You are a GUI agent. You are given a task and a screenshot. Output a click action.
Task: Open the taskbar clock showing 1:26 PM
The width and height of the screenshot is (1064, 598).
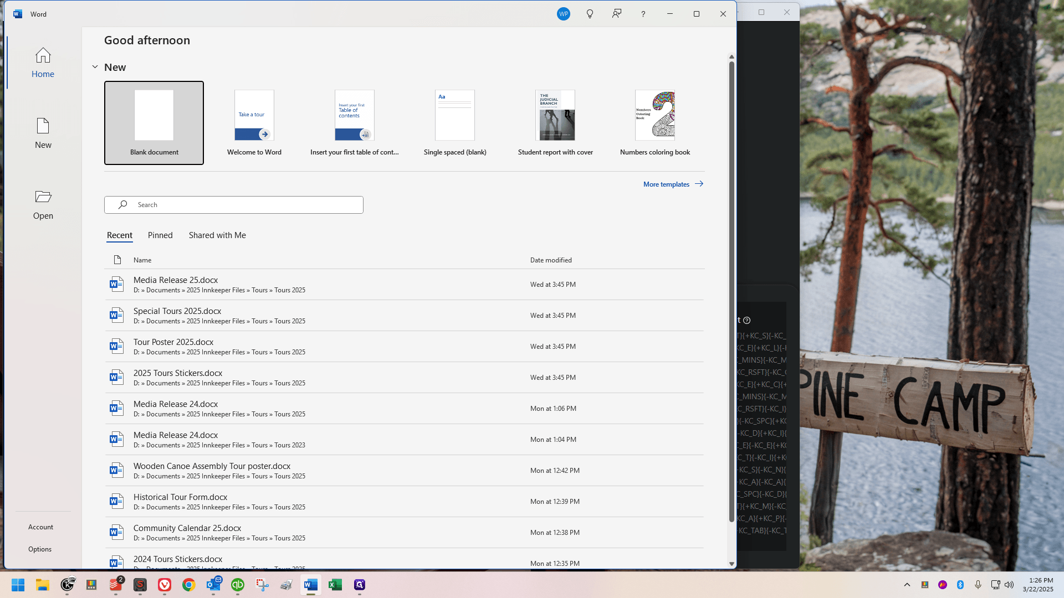click(x=1038, y=585)
